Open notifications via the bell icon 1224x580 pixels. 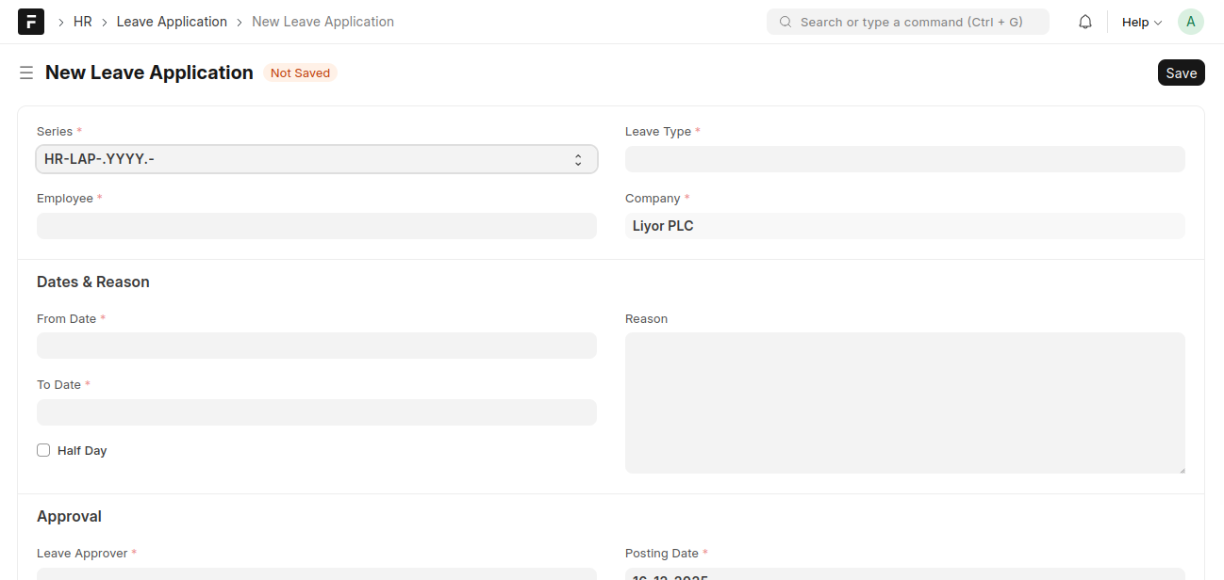pos(1084,21)
